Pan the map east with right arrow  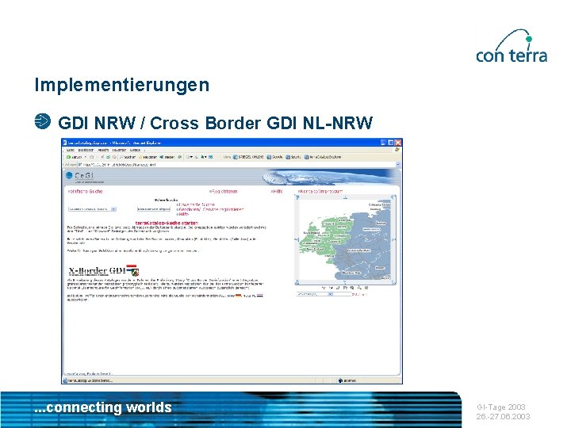(x=393, y=239)
